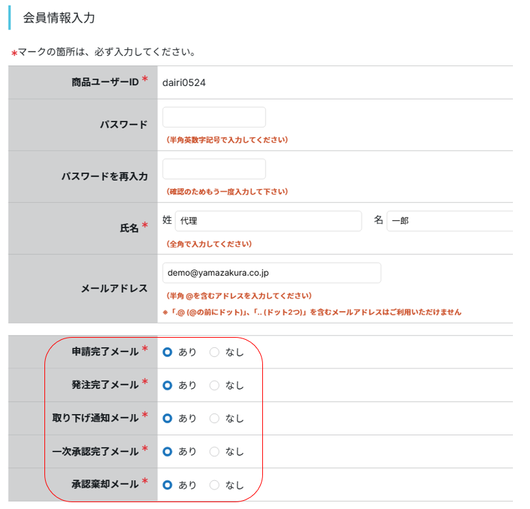The width and height of the screenshot is (530, 509).
Task: Enable あり for 取り下げ通知メール
Action: 167,418
